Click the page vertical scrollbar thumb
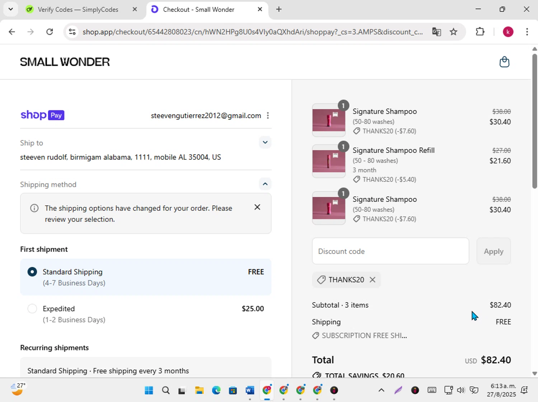Screen dimensions: 538x402 point(534,121)
